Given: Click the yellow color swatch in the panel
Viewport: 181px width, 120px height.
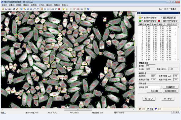Looking at the screenshot, I should tap(140, 18).
